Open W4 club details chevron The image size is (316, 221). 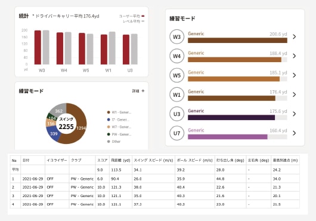tap(294, 56)
